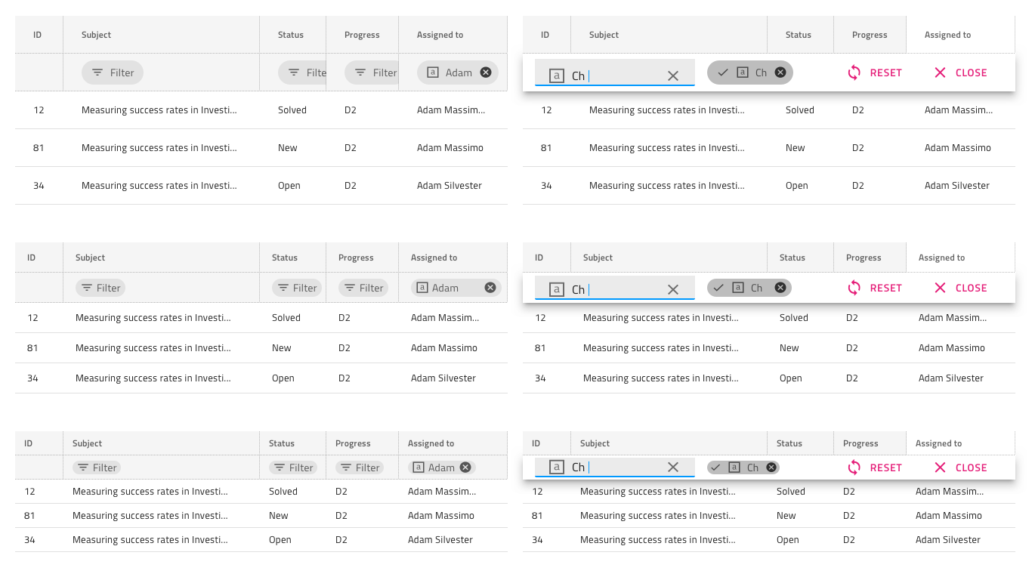Click Subject text in row 12 of top-right table

click(x=667, y=110)
